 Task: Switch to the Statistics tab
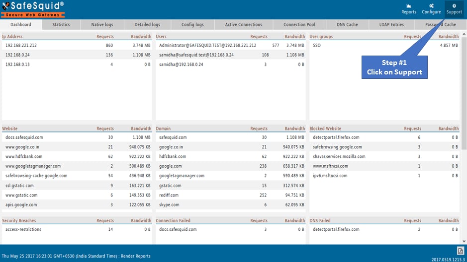61,25
